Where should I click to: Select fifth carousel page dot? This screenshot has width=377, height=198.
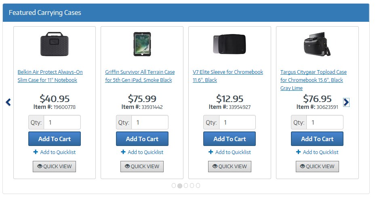coord(198,185)
